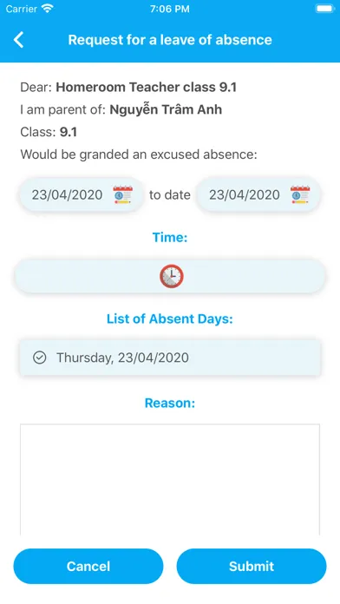Tap the 'List of Absent Days:' heading

170,319
